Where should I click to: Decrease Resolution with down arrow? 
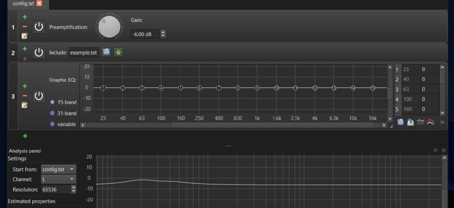(x=74, y=191)
